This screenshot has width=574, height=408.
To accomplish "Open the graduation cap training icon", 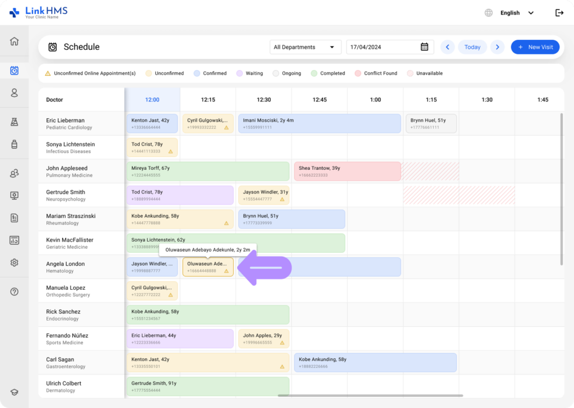I will coord(14,392).
